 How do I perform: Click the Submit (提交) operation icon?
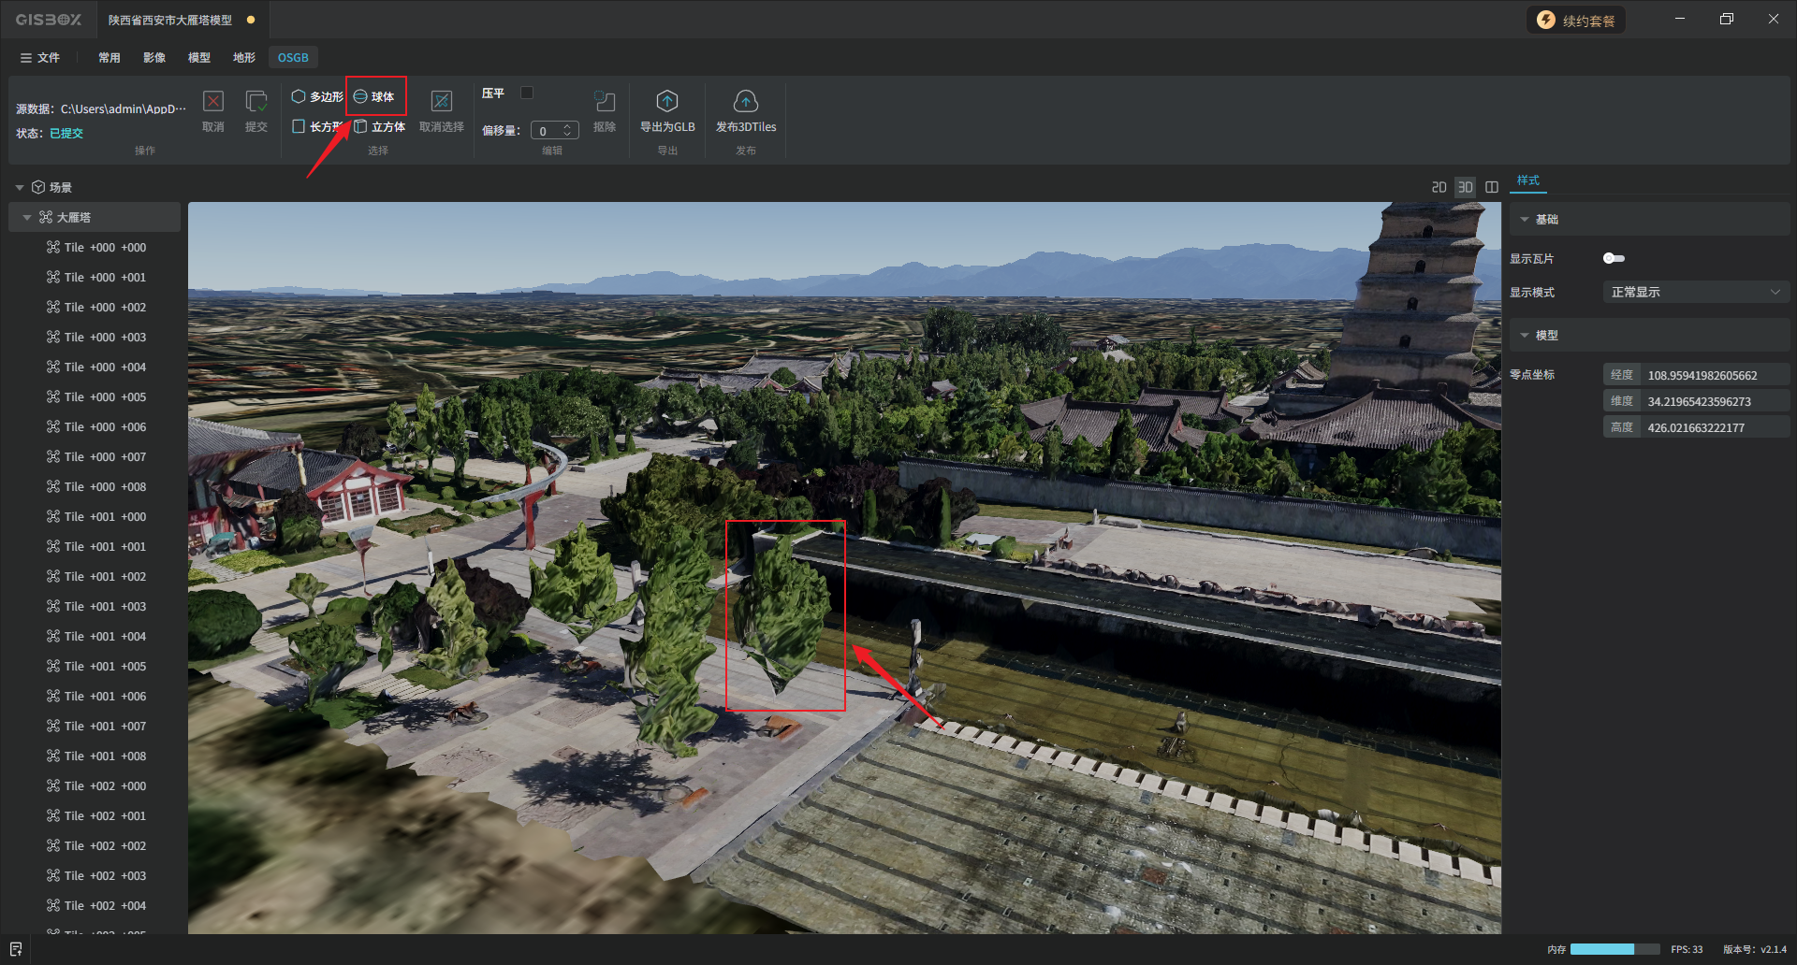click(256, 102)
